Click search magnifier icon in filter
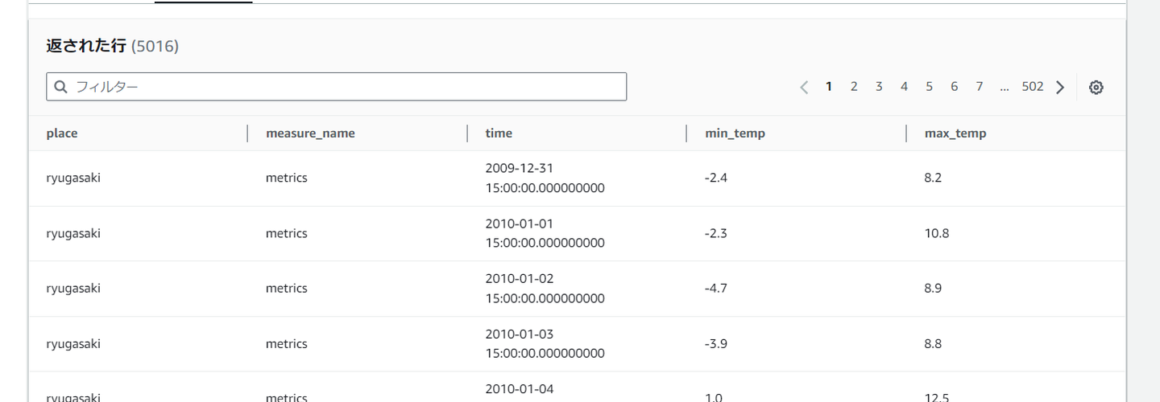Screen dimensions: 1160x402 click(x=61, y=87)
